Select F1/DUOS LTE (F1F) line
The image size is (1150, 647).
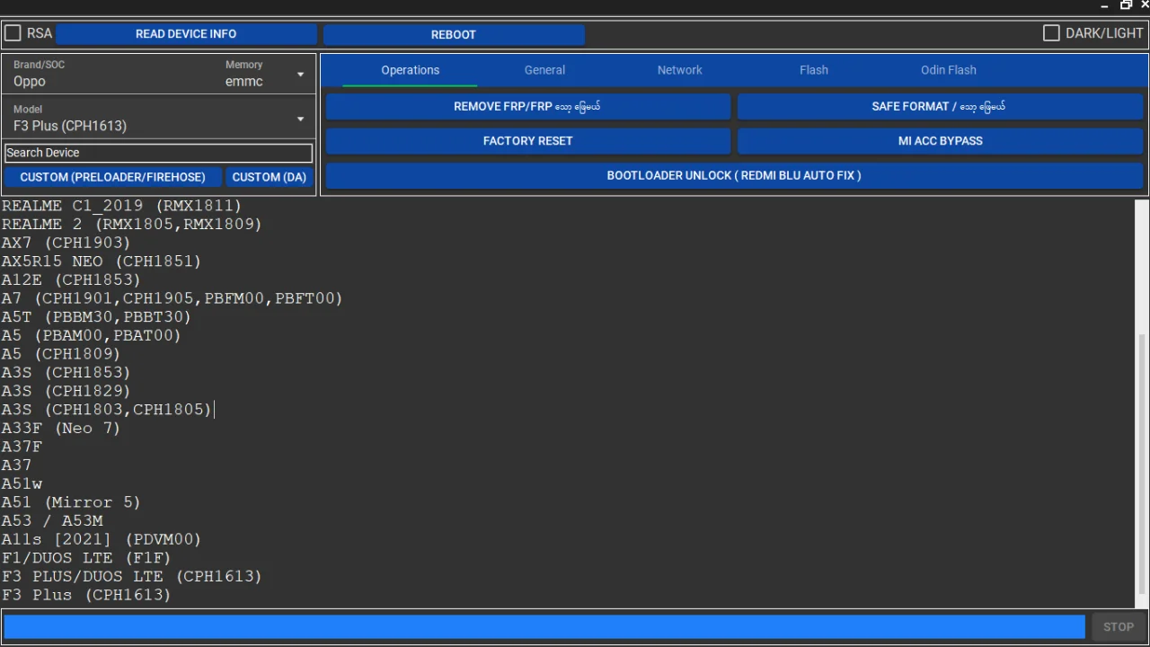(86, 558)
